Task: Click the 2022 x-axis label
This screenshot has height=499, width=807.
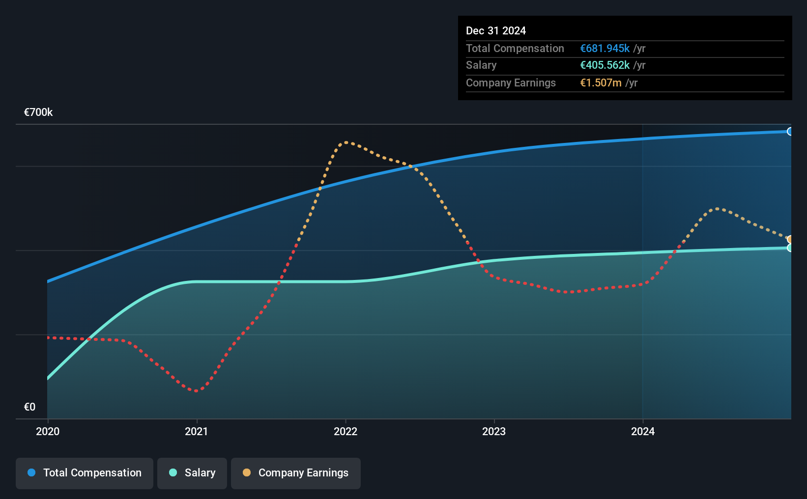Action: coord(346,431)
